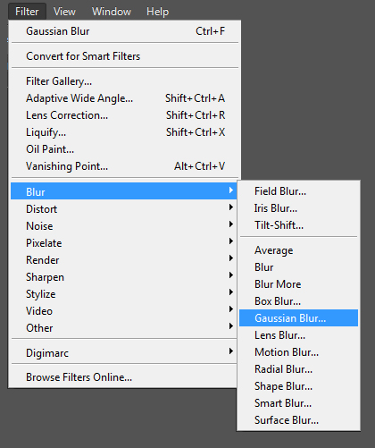Expand the Noise filter submenu
Screen dimensions: 375x448
point(124,225)
